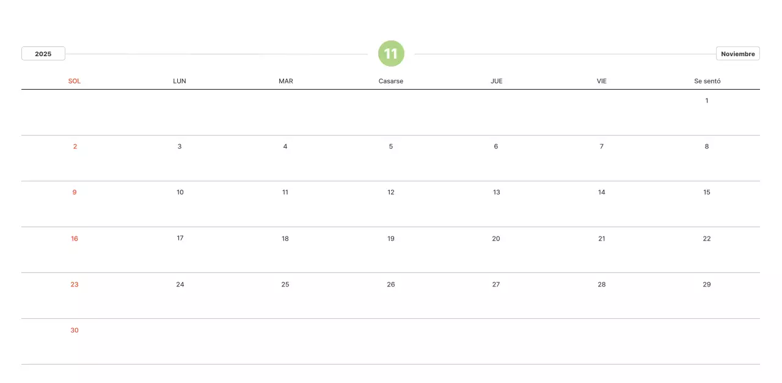Choose day 5 in the calendar
Viewport: 782px width, 383px height.
[391, 147]
